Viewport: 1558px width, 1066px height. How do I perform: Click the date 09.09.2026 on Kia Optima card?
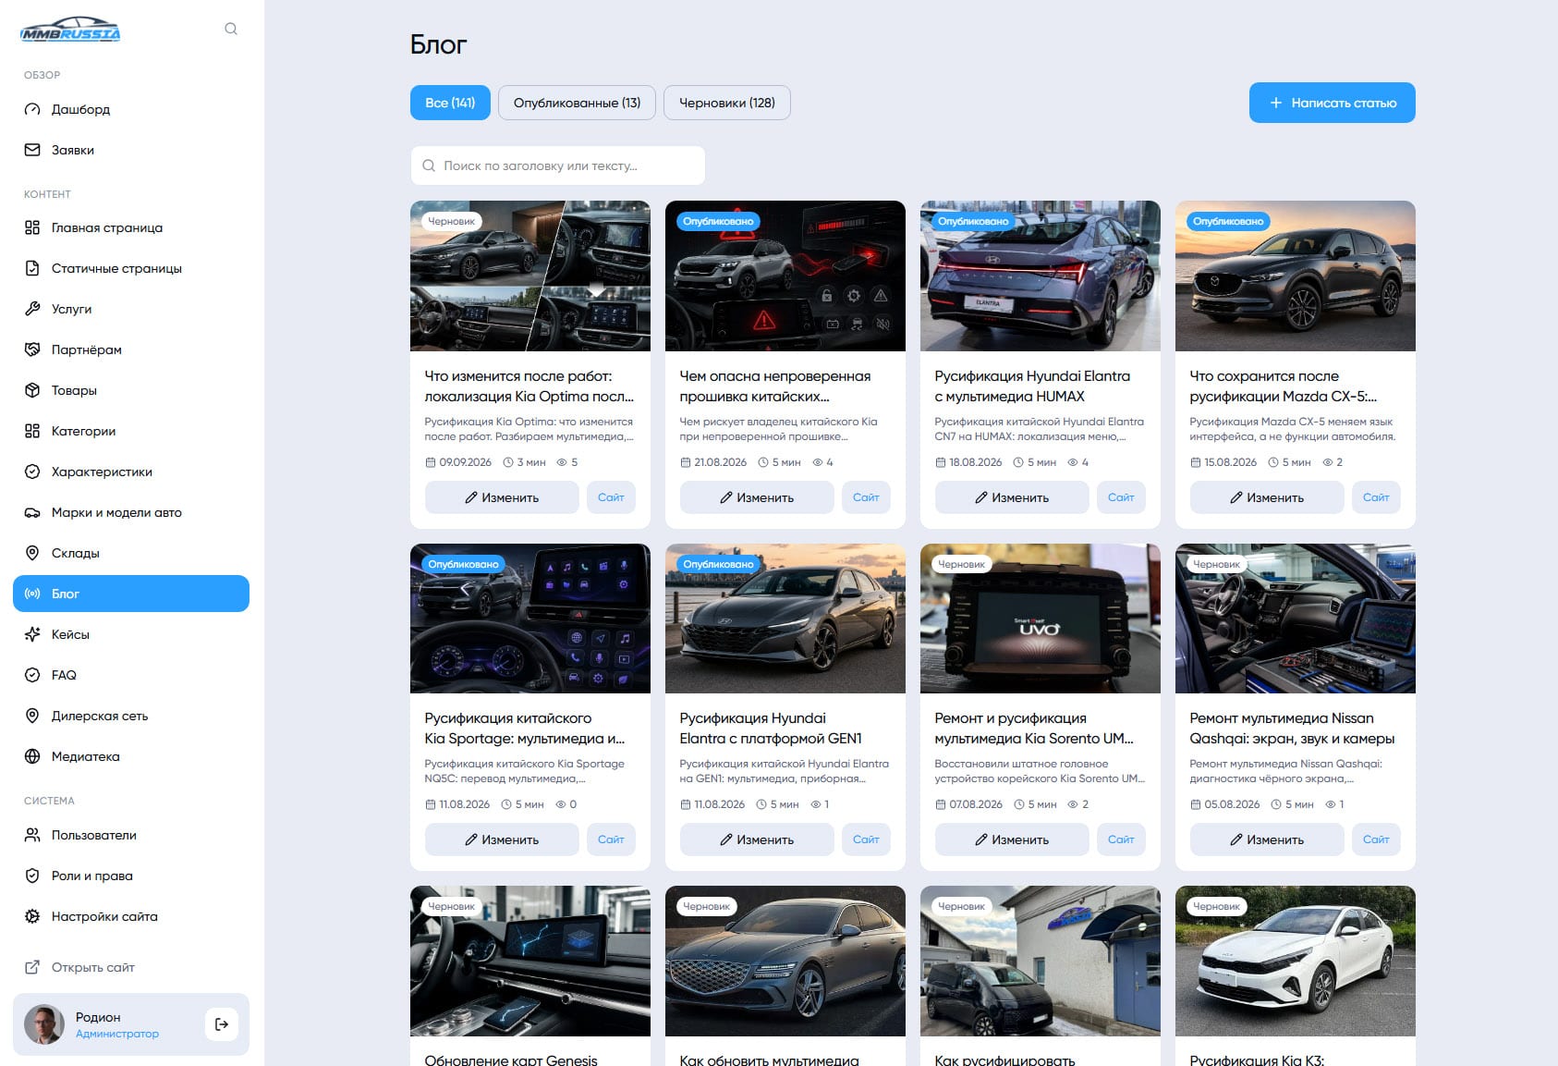pyautogui.click(x=466, y=462)
